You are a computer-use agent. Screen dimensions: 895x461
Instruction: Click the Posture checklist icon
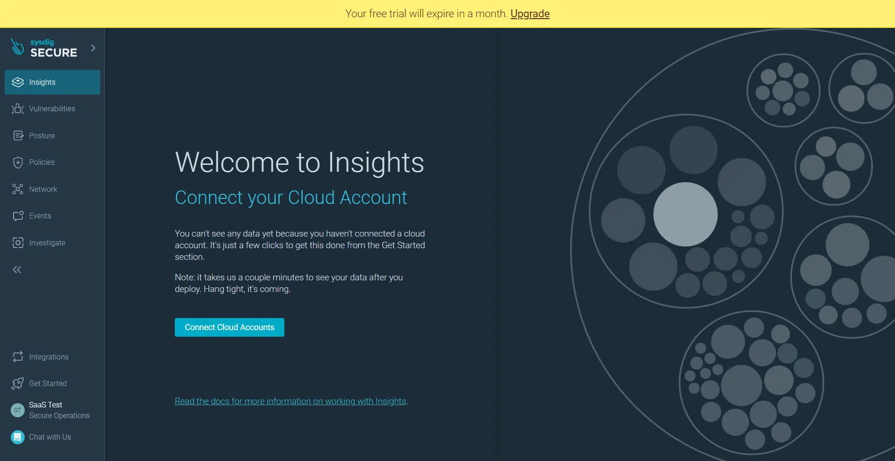pyautogui.click(x=18, y=136)
